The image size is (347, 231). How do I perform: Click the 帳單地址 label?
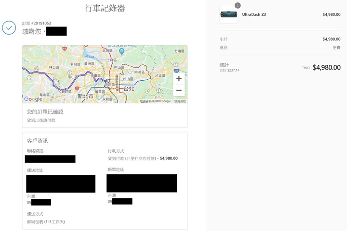[116, 169]
